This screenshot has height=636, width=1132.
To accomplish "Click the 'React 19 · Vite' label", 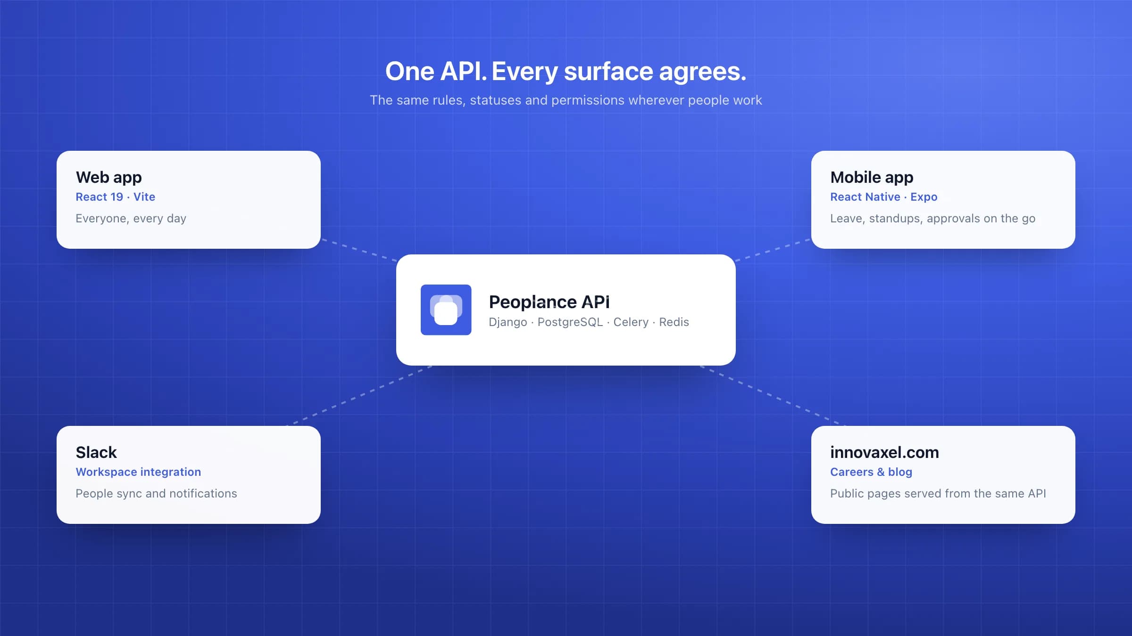I will [x=116, y=197].
